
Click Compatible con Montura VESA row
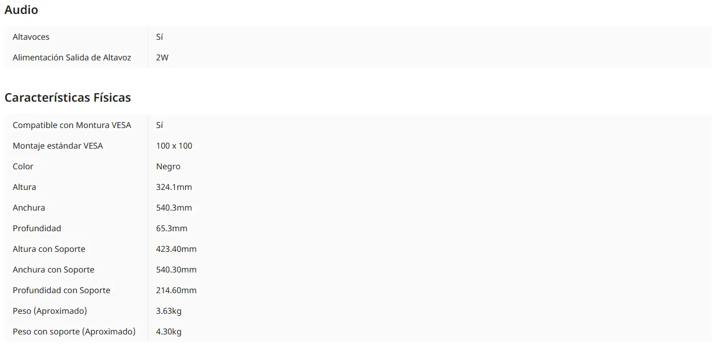click(358, 125)
